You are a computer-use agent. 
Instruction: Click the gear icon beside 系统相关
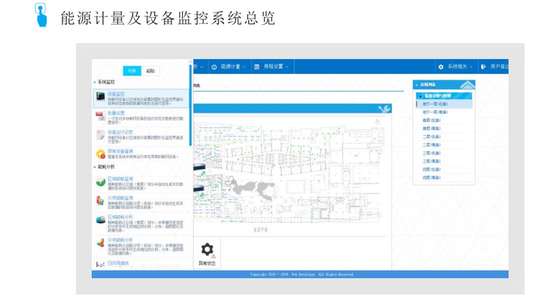[x=441, y=67]
